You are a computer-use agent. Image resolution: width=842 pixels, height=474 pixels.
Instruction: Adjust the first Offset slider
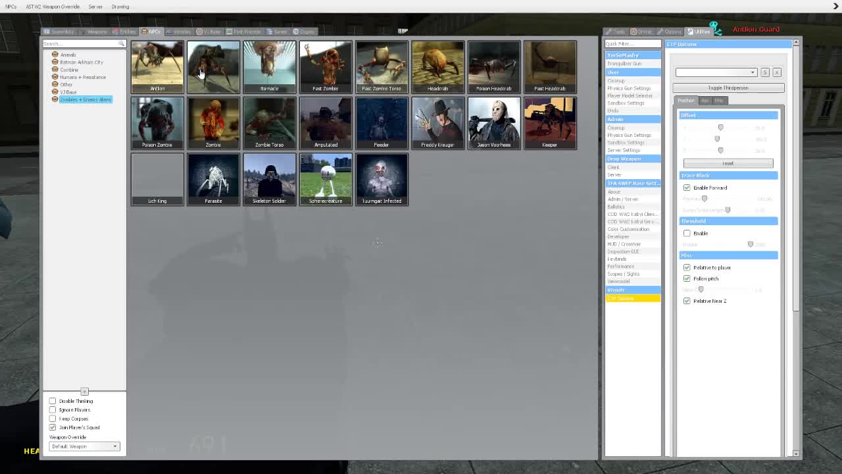click(x=720, y=128)
